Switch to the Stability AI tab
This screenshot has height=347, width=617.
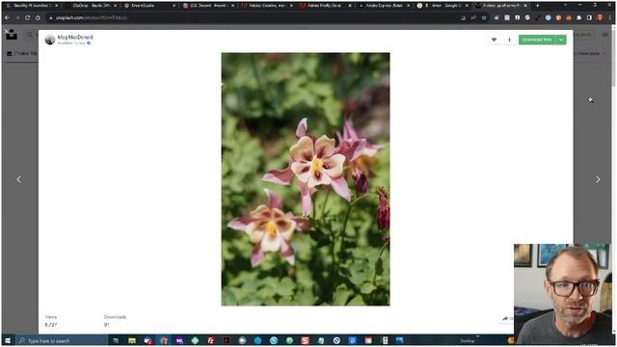click(32, 6)
